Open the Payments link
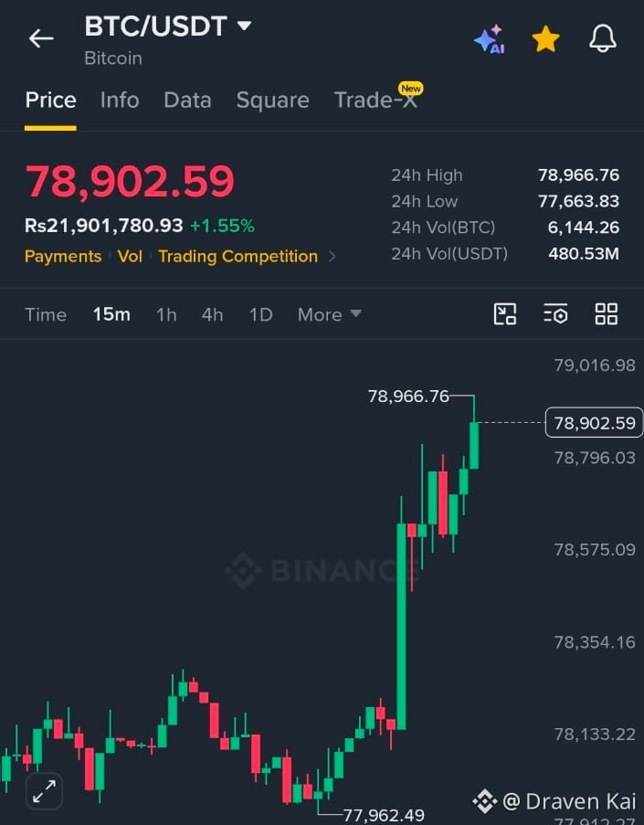644x825 pixels. [x=63, y=256]
